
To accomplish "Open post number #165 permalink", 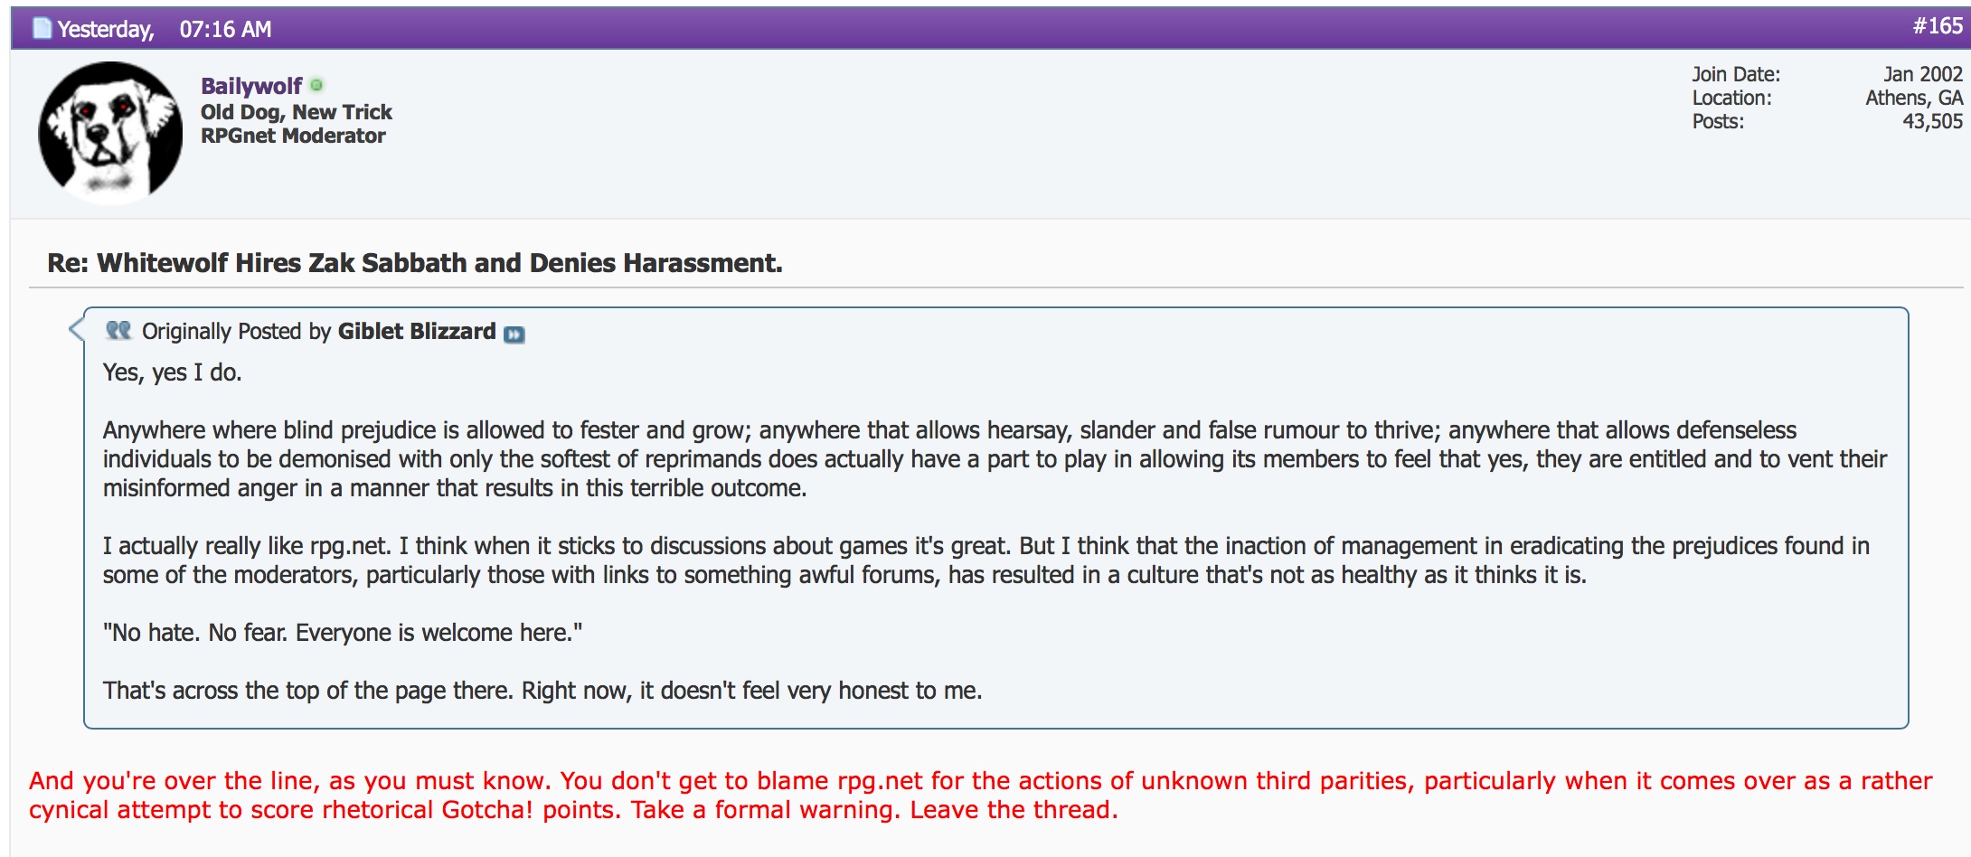I will pos(1937,26).
